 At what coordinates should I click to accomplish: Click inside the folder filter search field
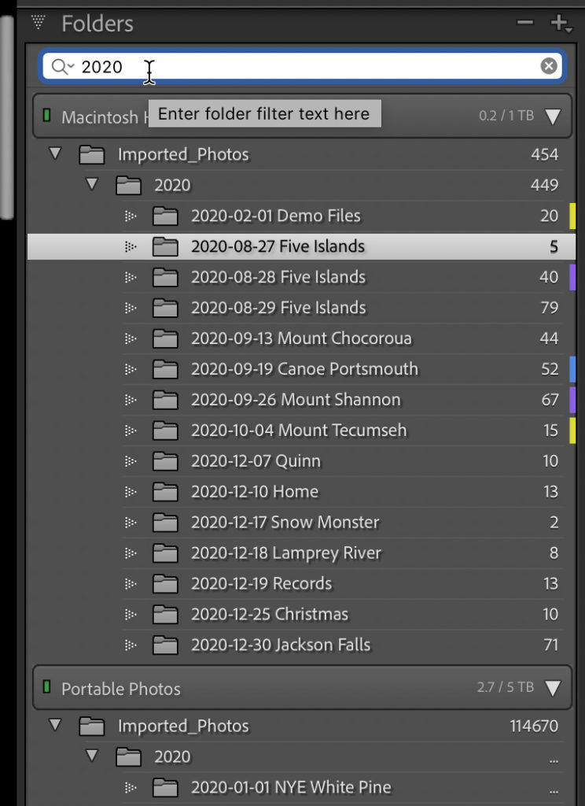[x=315, y=67]
